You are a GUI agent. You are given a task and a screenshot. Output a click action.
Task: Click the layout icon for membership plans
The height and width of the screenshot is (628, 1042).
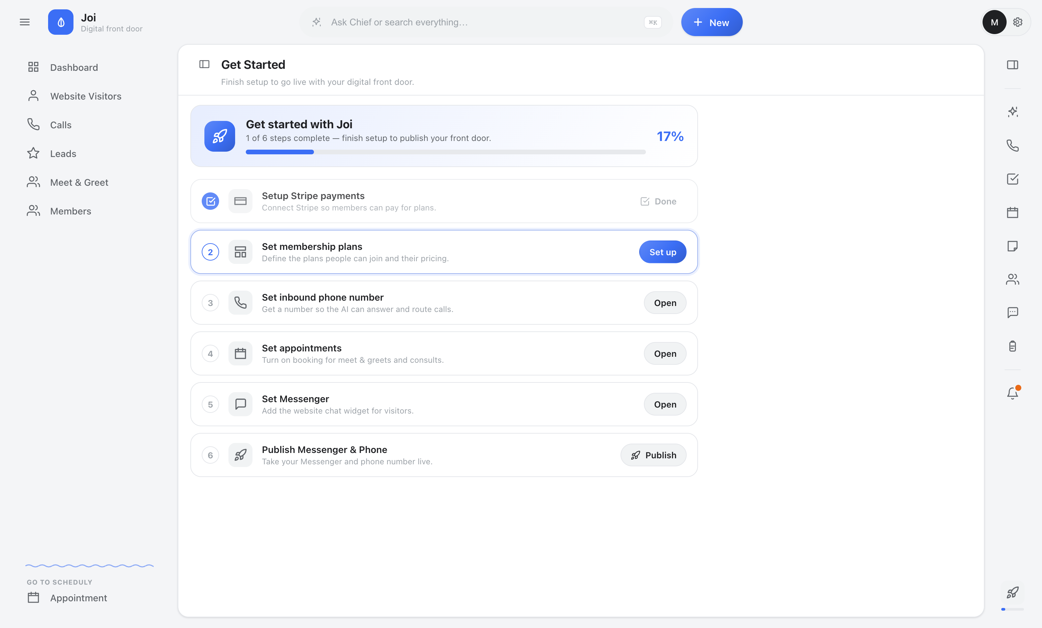click(240, 252)
